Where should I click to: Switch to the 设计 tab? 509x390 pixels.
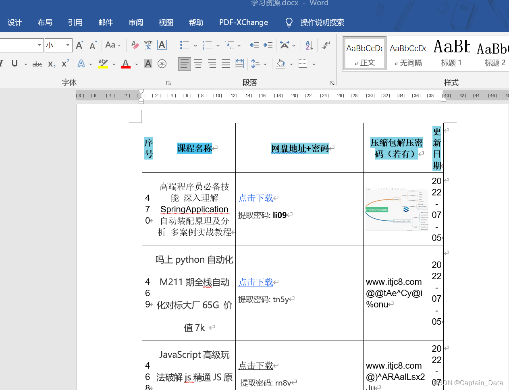click(x=15, y=23)
